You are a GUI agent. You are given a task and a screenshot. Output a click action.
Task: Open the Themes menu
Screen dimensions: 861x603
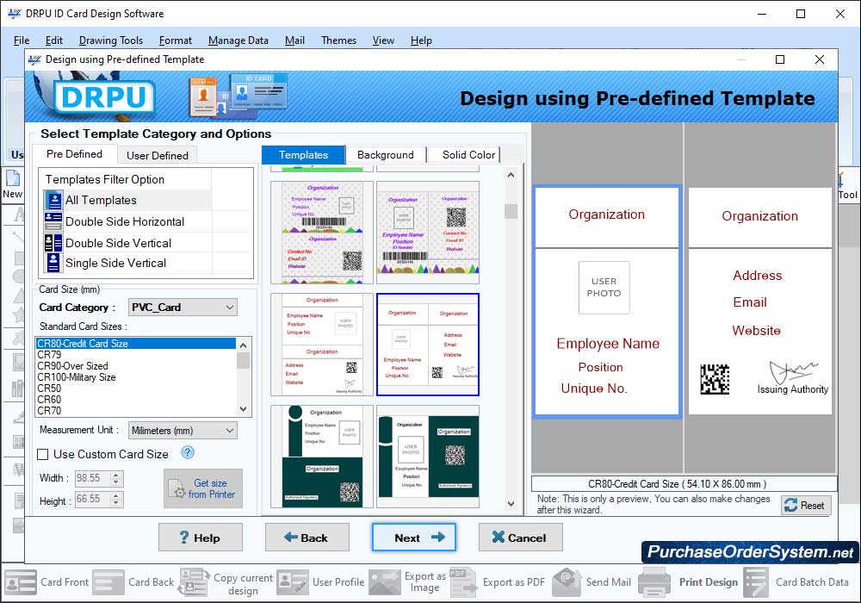pos(338,40)
